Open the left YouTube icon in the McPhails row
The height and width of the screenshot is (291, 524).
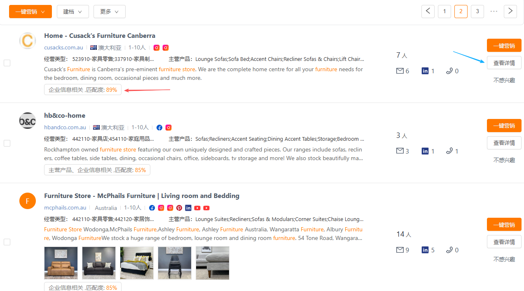(197, 208)
